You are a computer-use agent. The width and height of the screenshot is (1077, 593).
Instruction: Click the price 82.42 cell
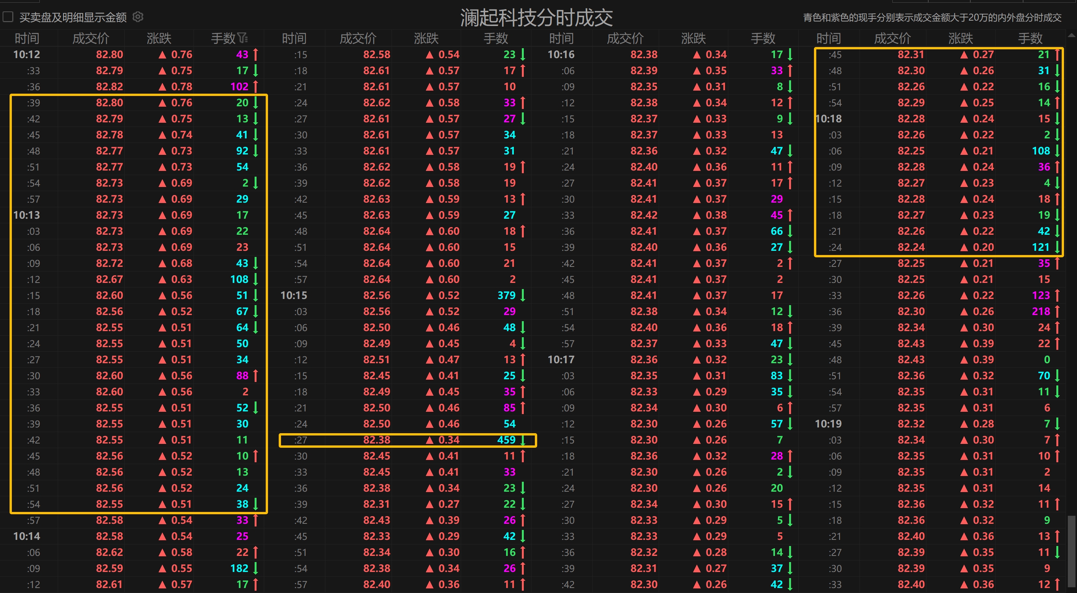[644, 215]
